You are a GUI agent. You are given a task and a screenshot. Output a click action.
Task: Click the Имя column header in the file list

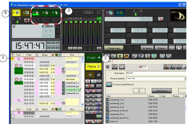tap(126, 96)
